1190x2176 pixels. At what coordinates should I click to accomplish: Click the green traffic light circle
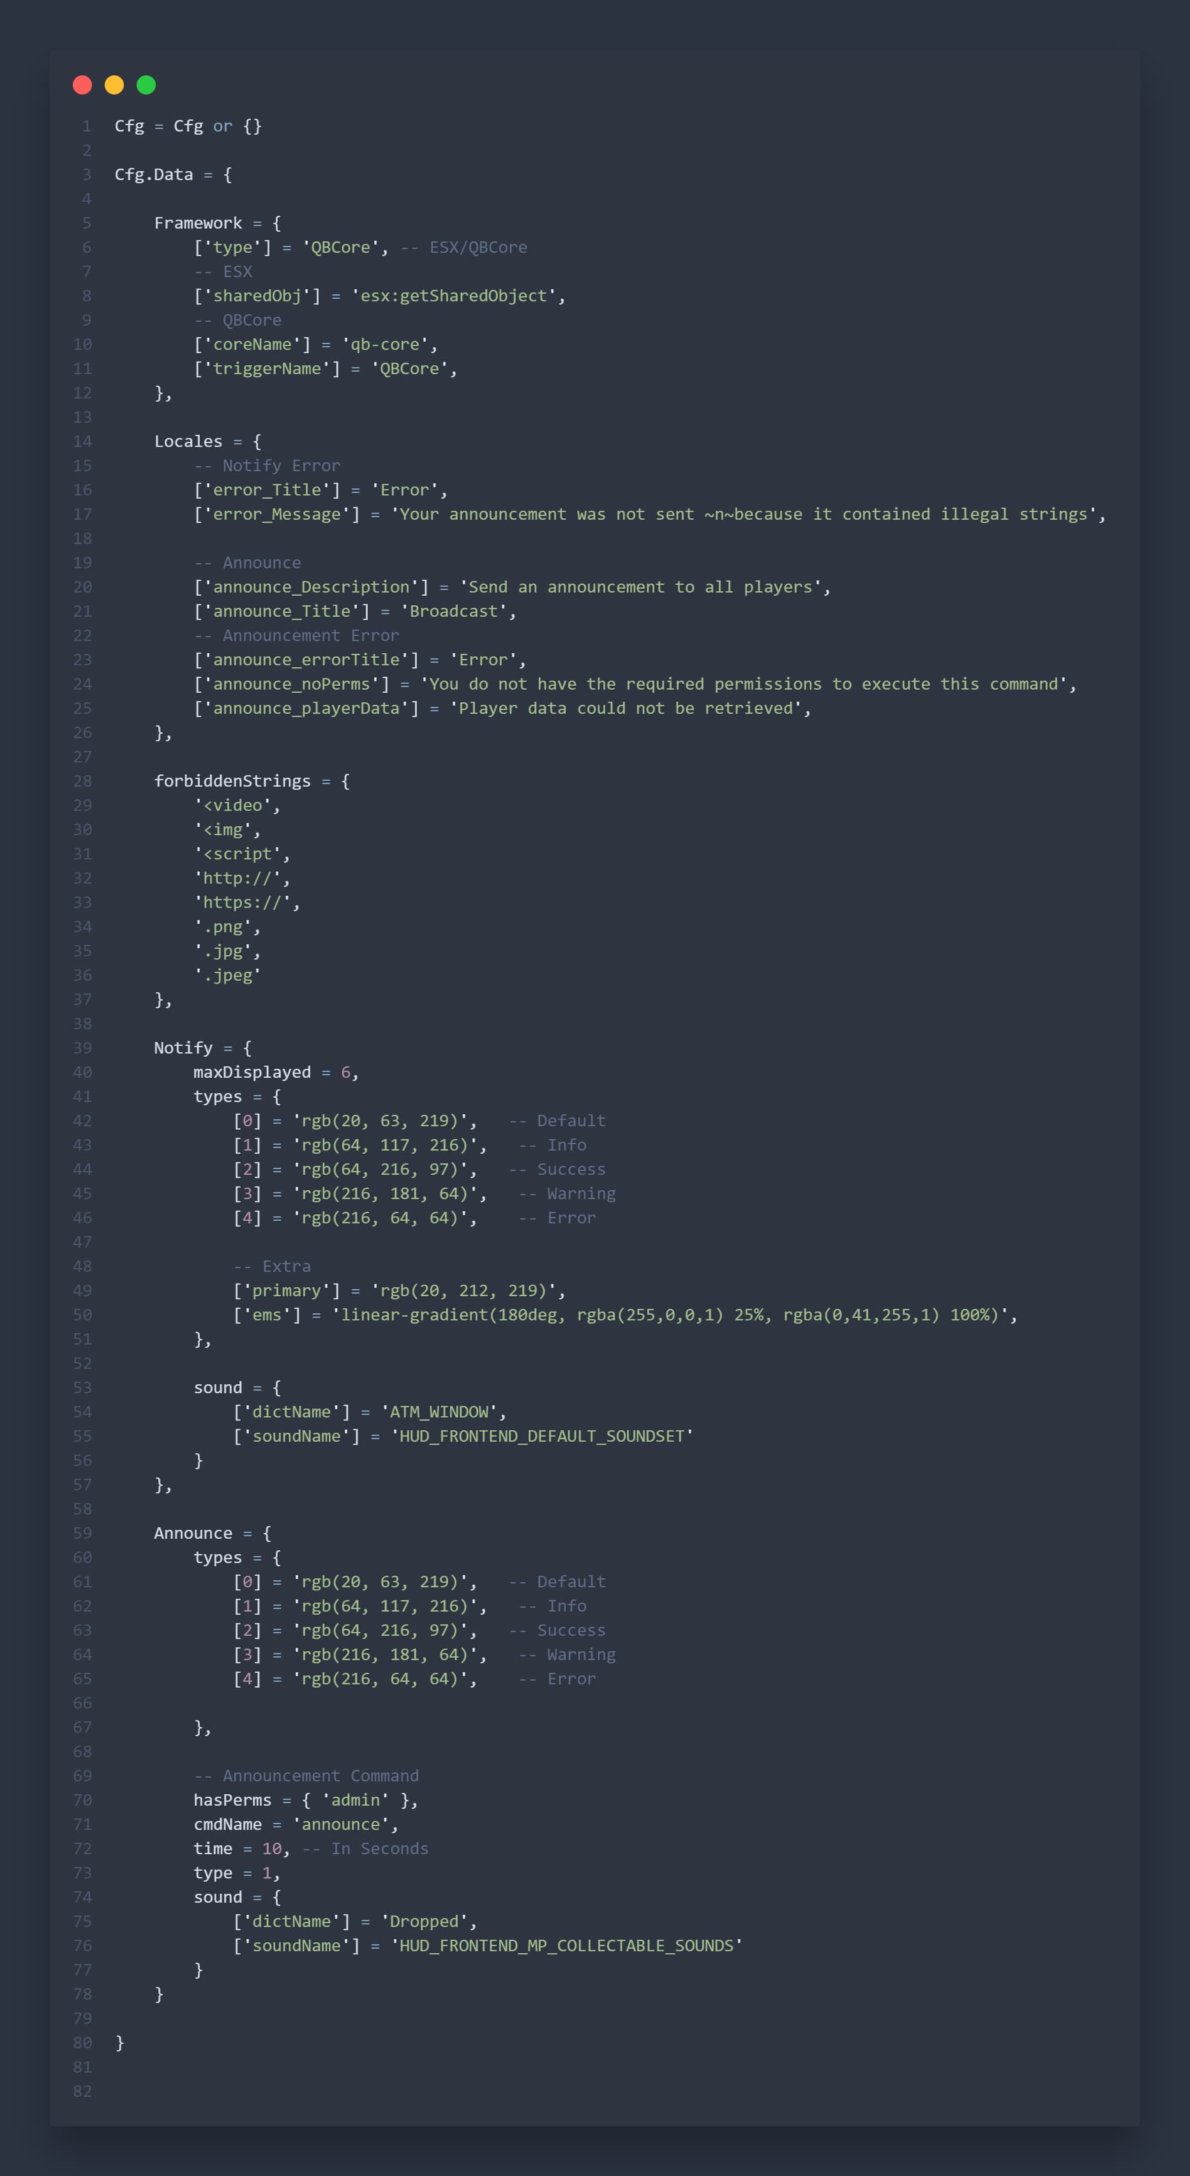146,84
